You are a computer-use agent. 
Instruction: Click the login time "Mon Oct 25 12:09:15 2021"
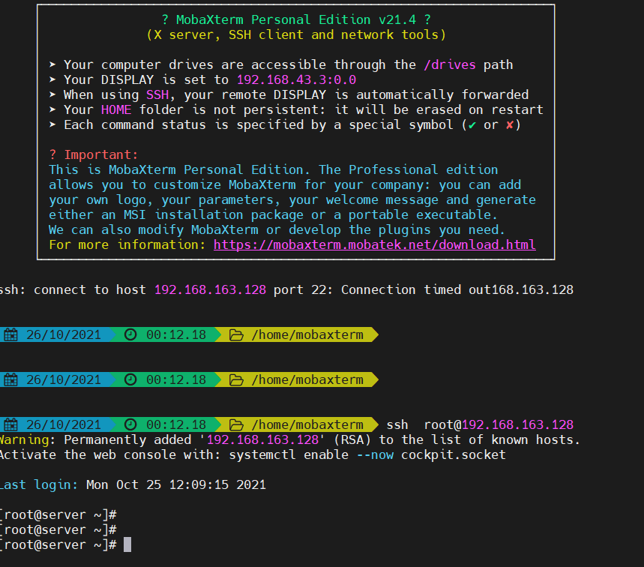coord(176,484)
